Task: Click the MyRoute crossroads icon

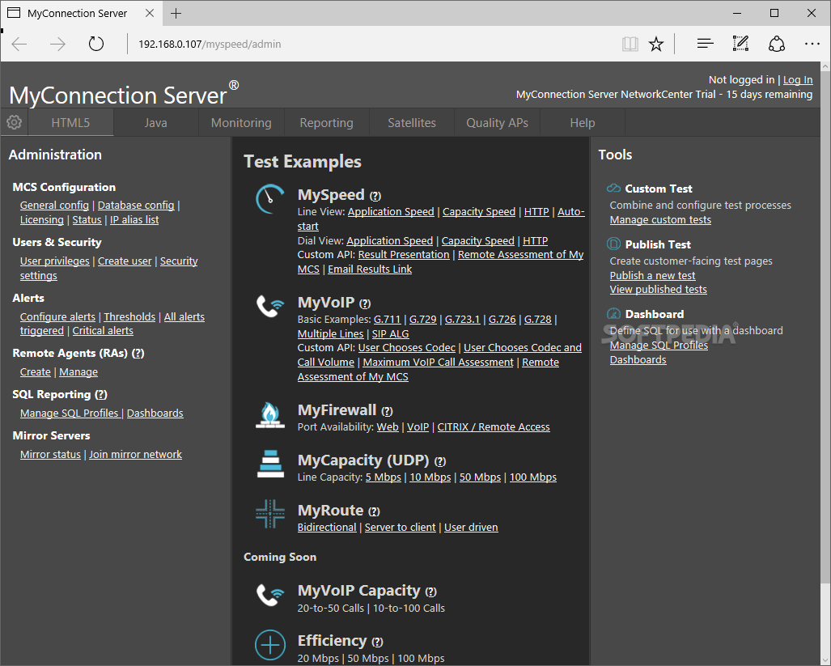Action: click(270, 514)
